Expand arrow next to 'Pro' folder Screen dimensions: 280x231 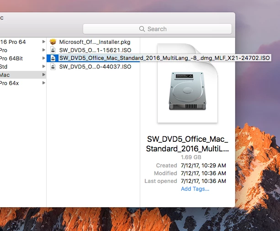(43, 50)
